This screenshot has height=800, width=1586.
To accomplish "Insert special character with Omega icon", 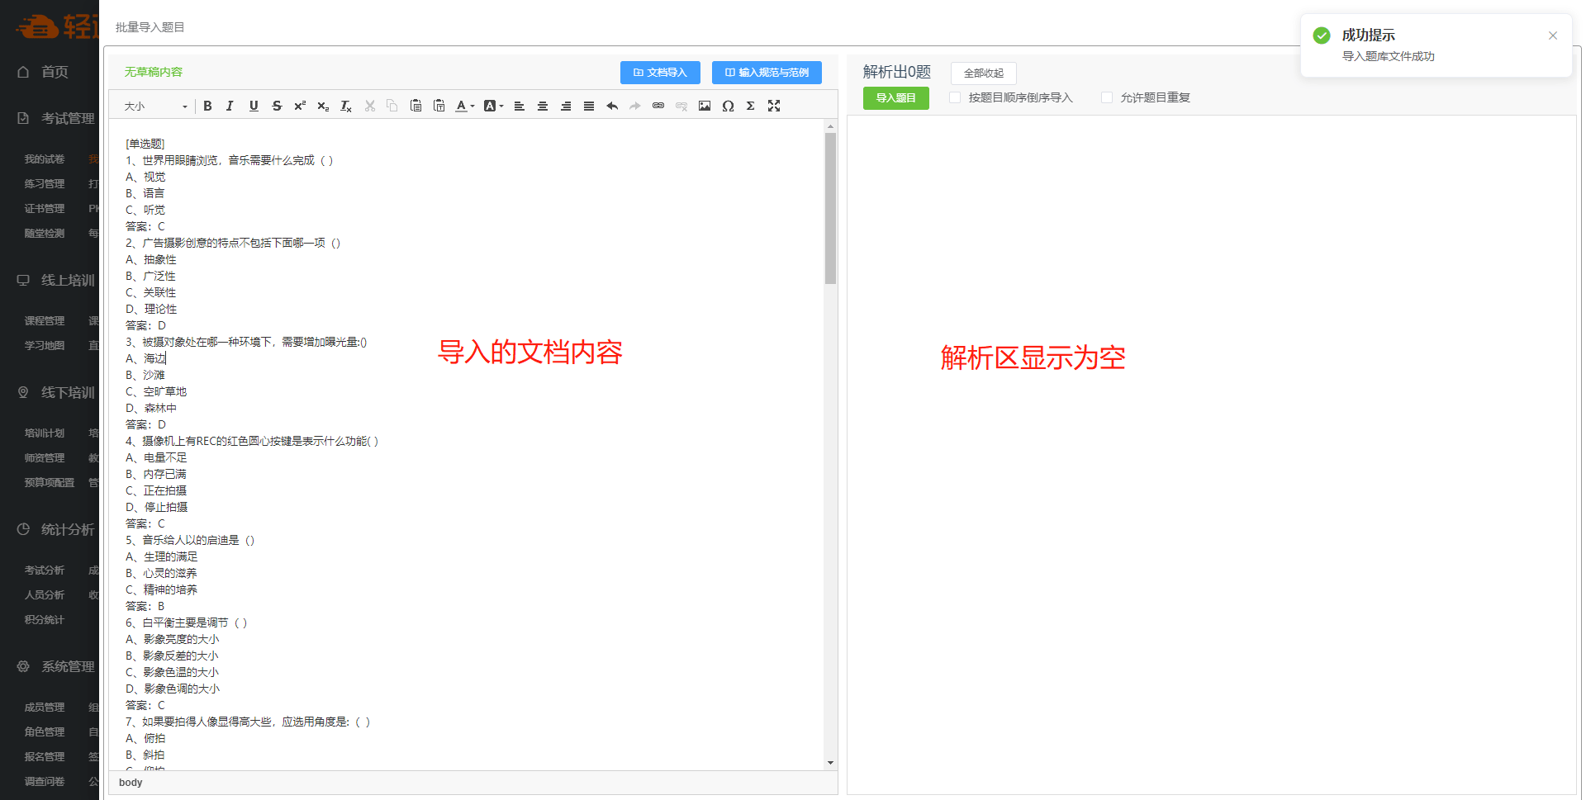I will (x=728, y=106).
